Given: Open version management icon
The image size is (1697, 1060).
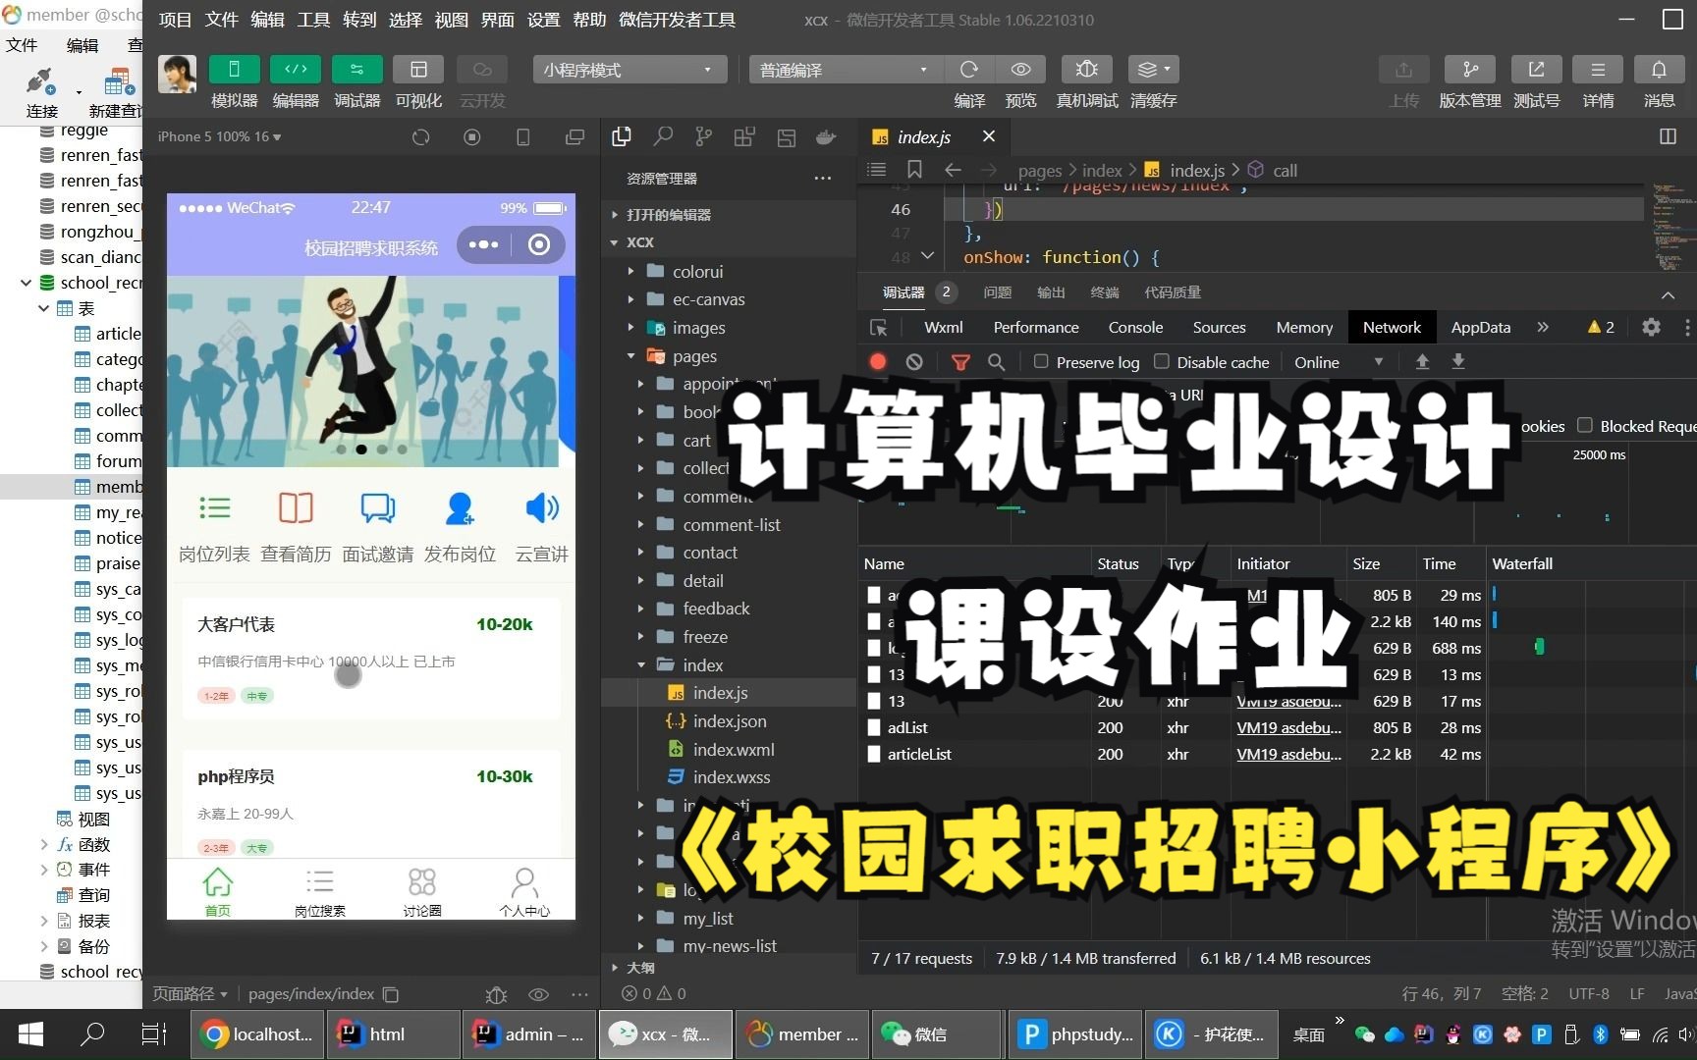Looking at the screenshot, I should click(x=1470, y=70).
